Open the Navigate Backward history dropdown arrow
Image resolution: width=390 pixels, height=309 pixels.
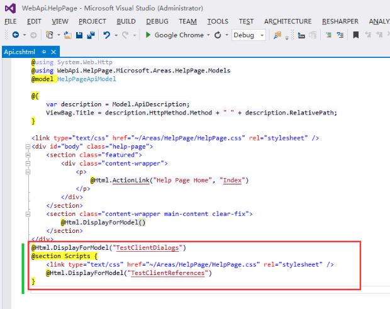coord(25,35)
